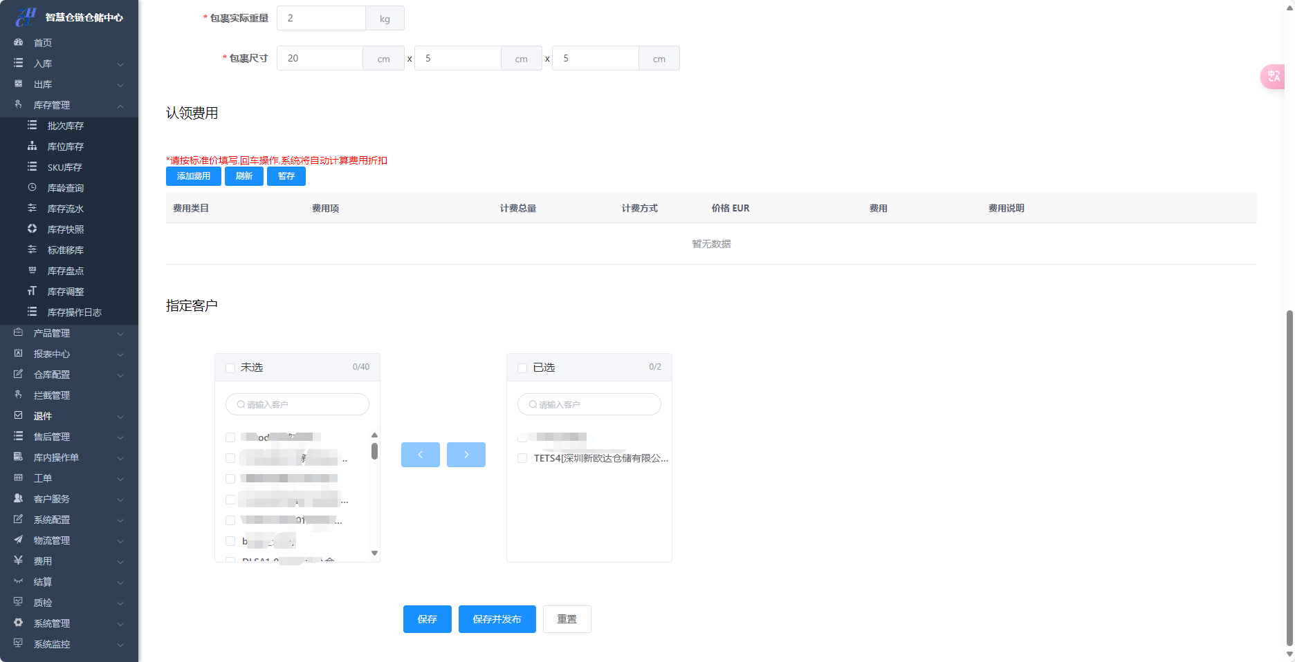1295x662 pixels.
Task: Collapse the 库存管理 menu chevron
Action: [x=120, y=106]
